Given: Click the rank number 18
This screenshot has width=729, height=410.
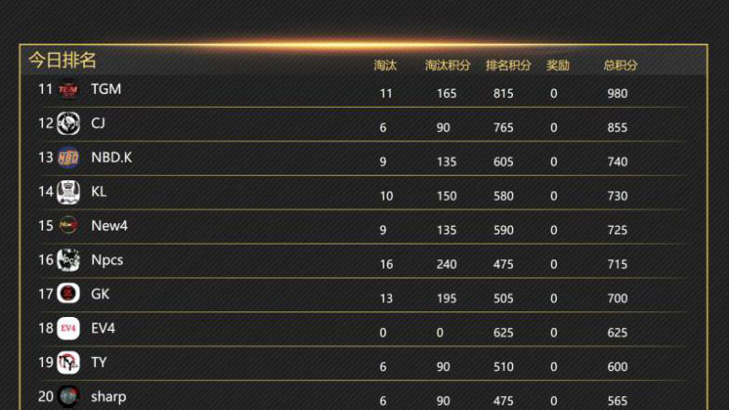Looking at the screenshot, I should click(x=46, y=328).
